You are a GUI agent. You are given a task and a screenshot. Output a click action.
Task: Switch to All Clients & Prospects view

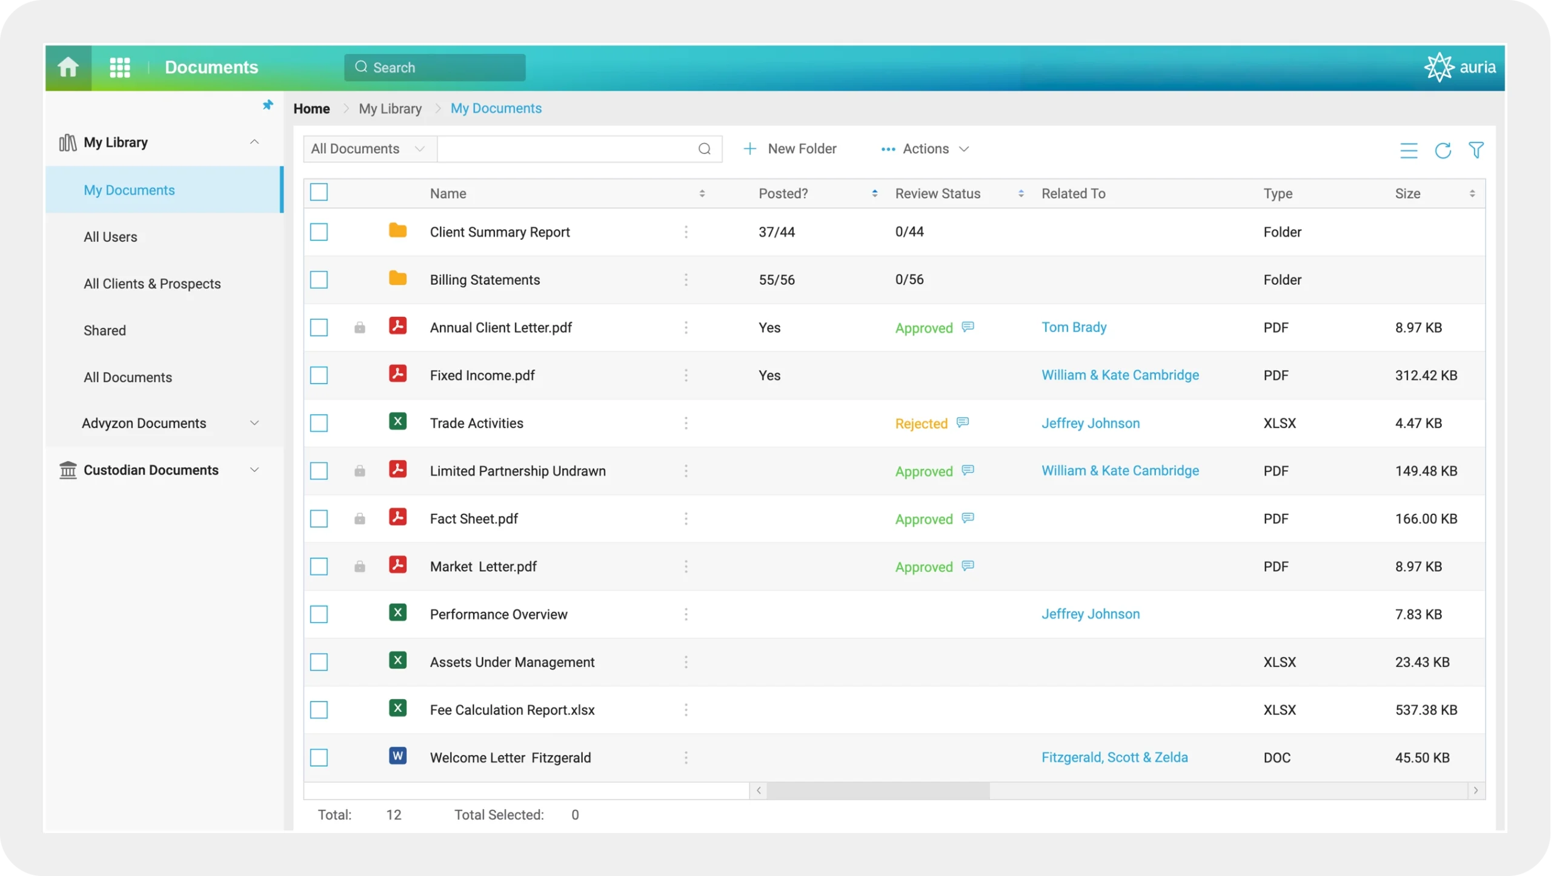point(151,283)
